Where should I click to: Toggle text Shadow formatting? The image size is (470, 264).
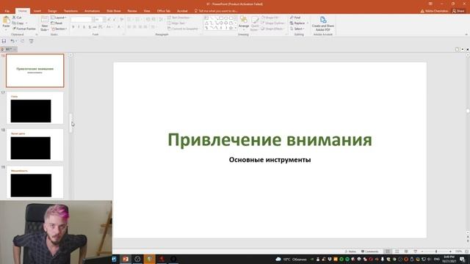click(90, 27)
